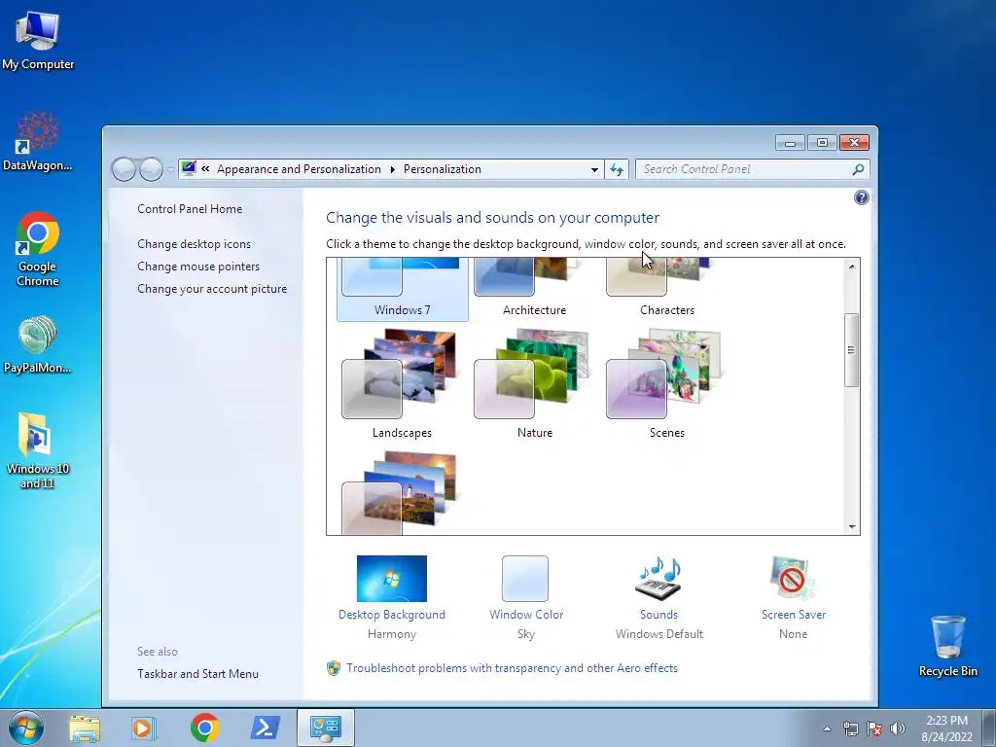Open the Desktop Background icon
Viewport: 996px width, 747px height.
pyautogui.click(x=392, y=579)
